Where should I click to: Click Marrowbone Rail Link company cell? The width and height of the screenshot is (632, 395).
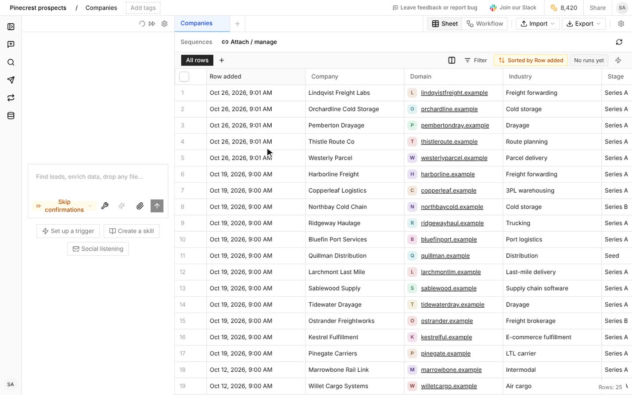355,370
